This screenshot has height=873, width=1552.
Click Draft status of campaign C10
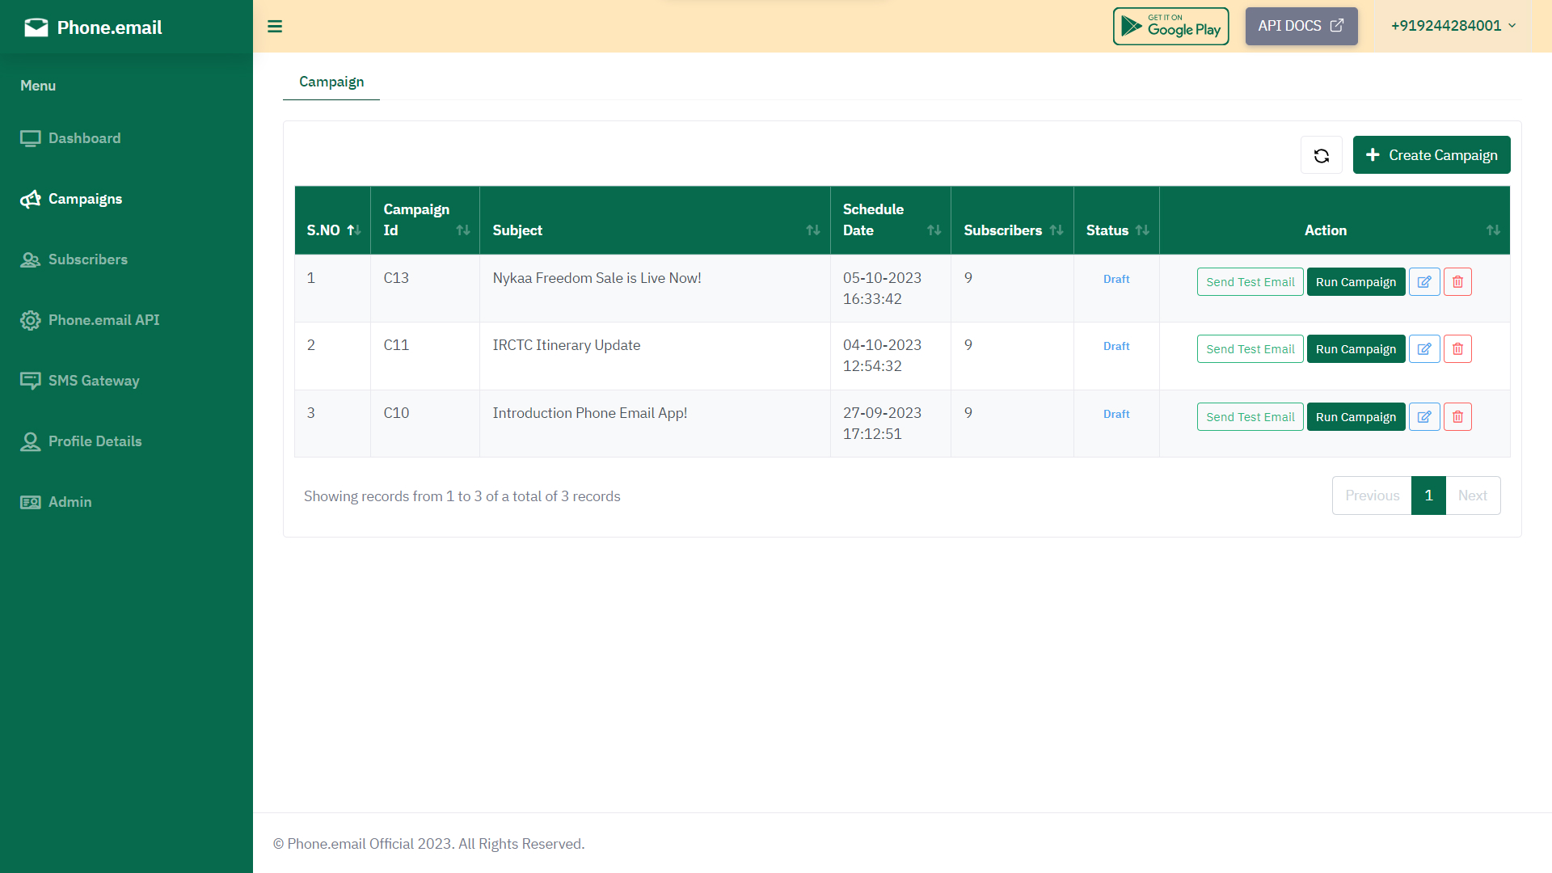coord(1116,414)
